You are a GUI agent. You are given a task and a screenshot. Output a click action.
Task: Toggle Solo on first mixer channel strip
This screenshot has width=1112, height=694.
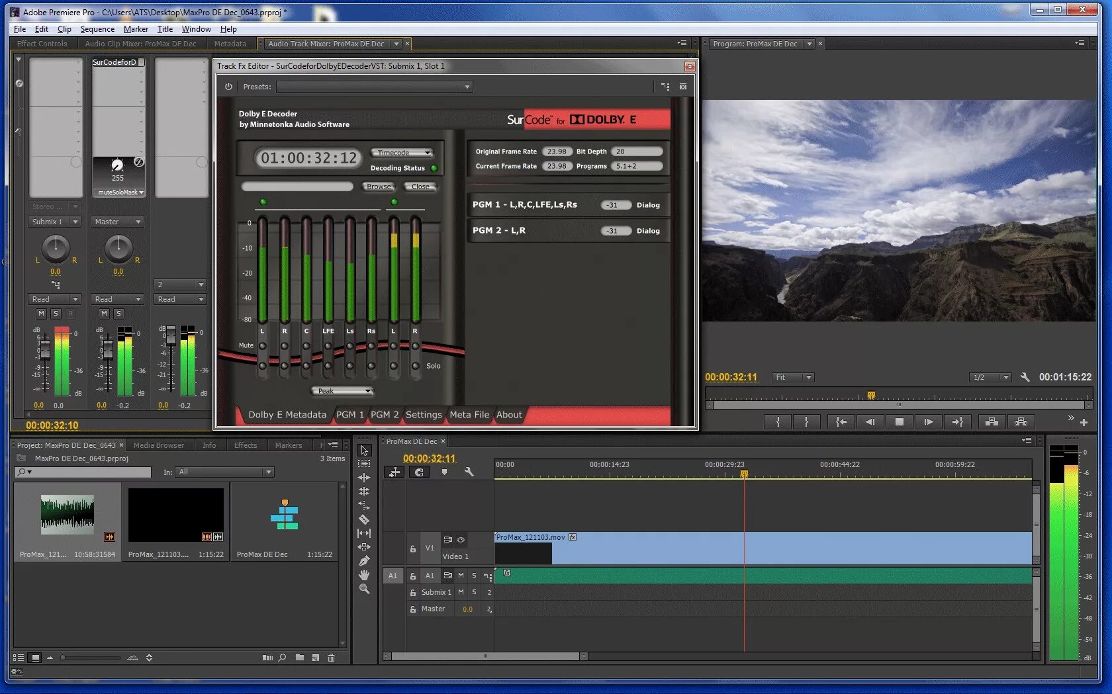click(x=56, y=314)
